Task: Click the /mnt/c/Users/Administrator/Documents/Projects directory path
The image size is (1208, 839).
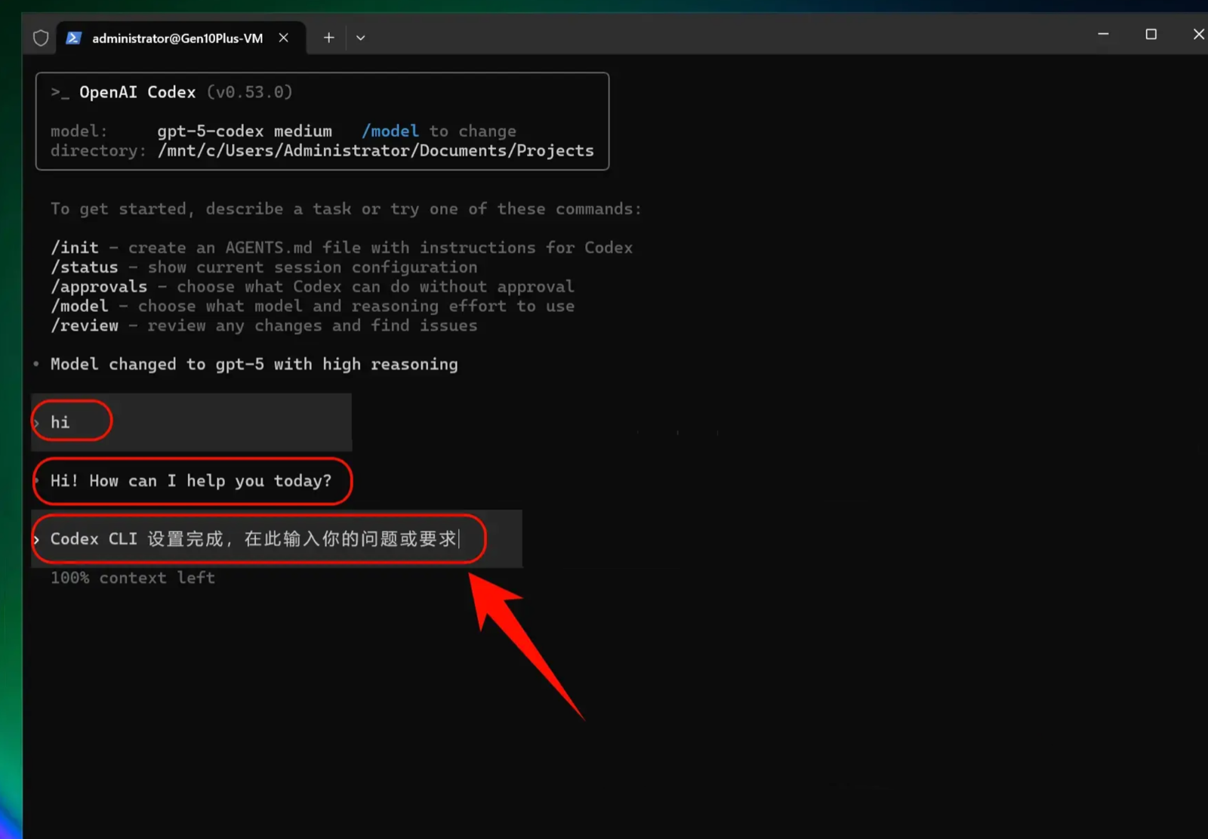Action: (376, 151)
